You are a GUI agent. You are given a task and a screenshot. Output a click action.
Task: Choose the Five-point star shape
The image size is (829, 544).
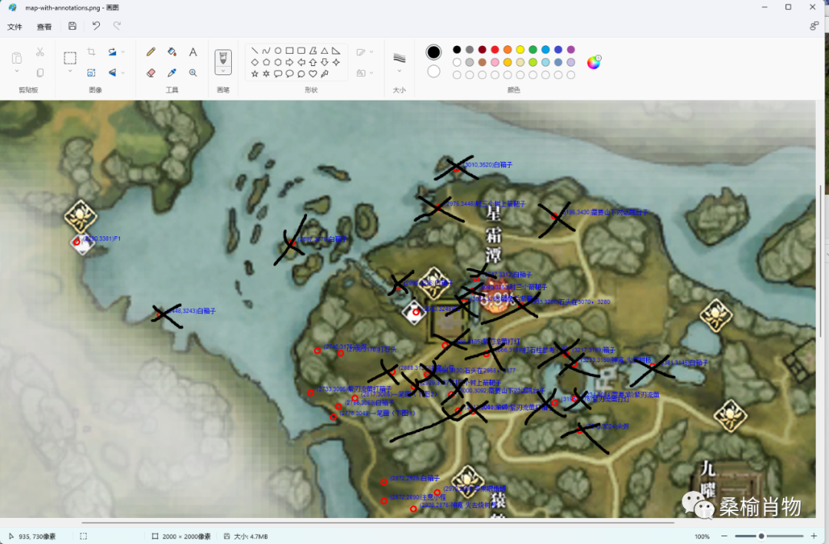coord(255,74)
